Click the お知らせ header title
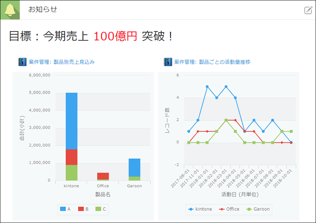 pos(43,10)
